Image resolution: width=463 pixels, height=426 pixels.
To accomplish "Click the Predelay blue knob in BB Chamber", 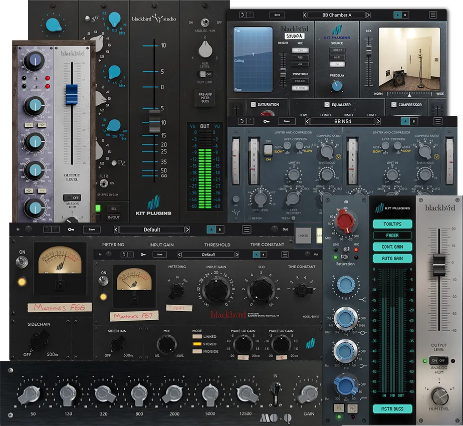I will 337,86.
